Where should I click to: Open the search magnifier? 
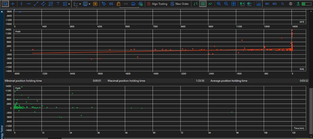(282, 4)
